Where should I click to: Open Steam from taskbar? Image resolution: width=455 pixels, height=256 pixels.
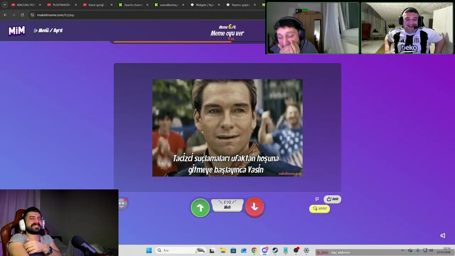pos(275,251)
